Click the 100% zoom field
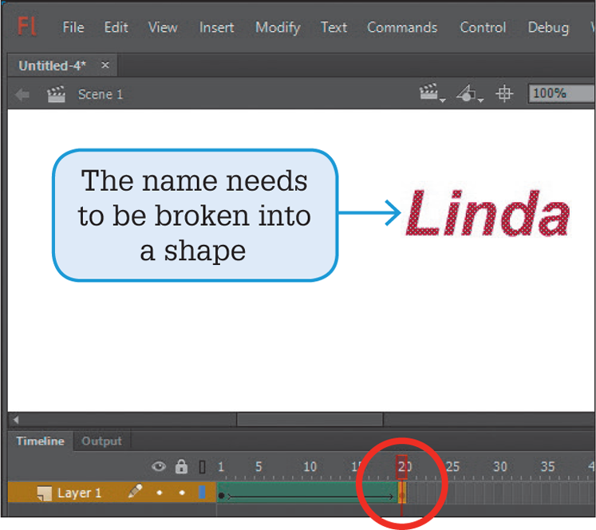596x530 pixels. point(562,93)
